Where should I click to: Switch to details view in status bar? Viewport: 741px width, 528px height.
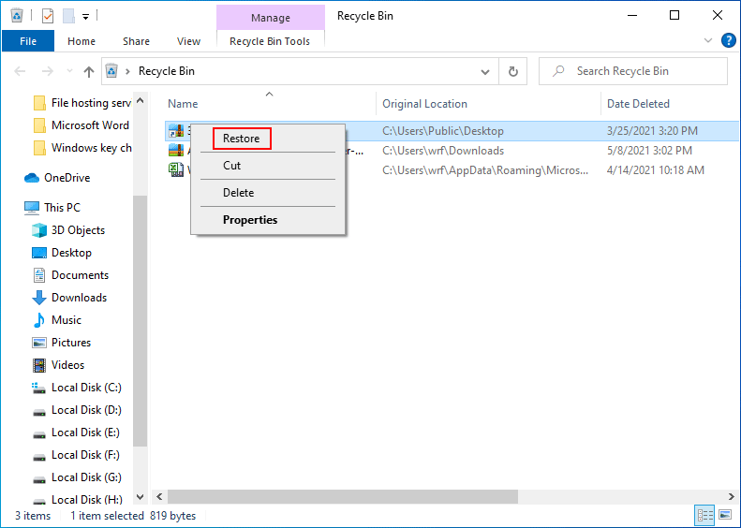click(705, 515)
